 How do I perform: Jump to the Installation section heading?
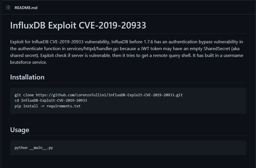coord(27,77)
